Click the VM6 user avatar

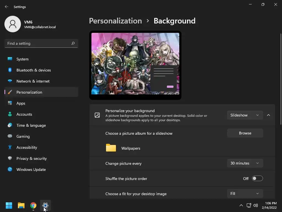click(13, 24)
